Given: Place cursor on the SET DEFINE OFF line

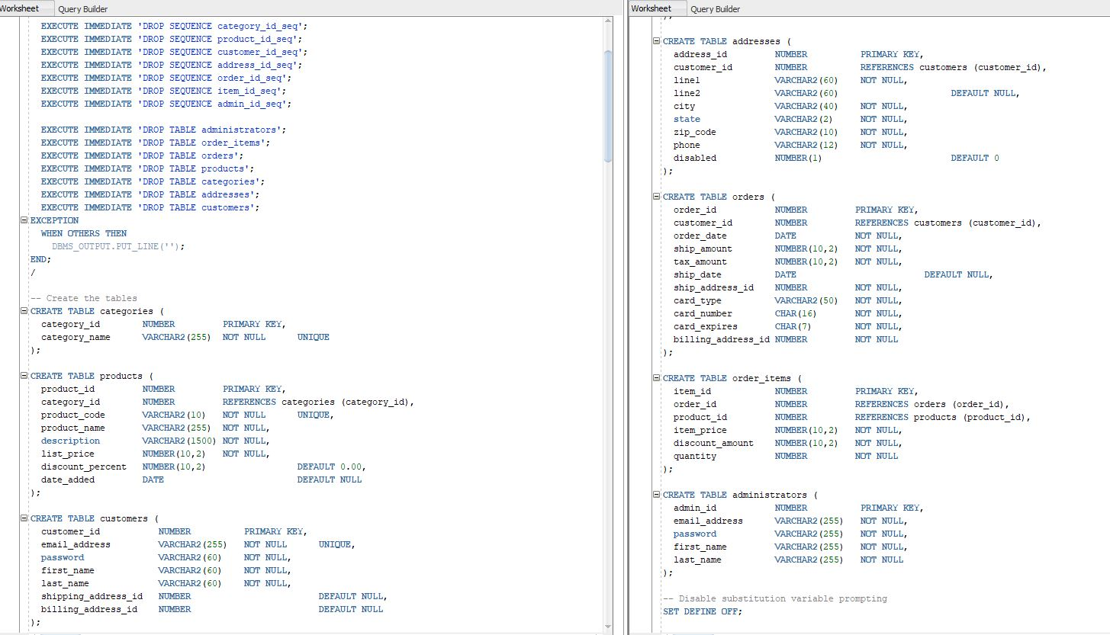Looking at the screenshot, I should point(700,611).
